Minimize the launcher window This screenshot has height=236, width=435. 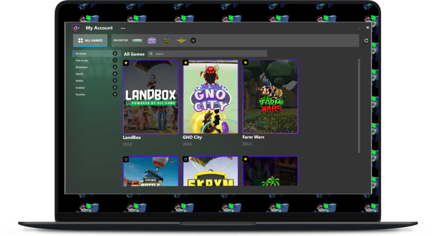(x=359, y=28)
